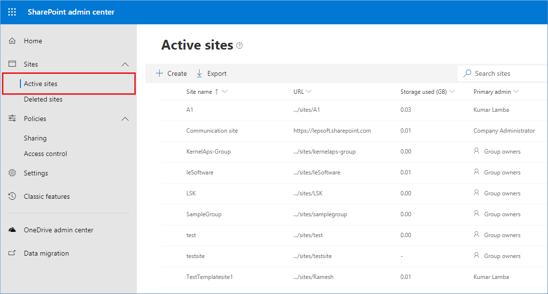Viewport: 548px width, 294px height.
Task: Open Settings in sidebar
Action: tap(36, 173)
